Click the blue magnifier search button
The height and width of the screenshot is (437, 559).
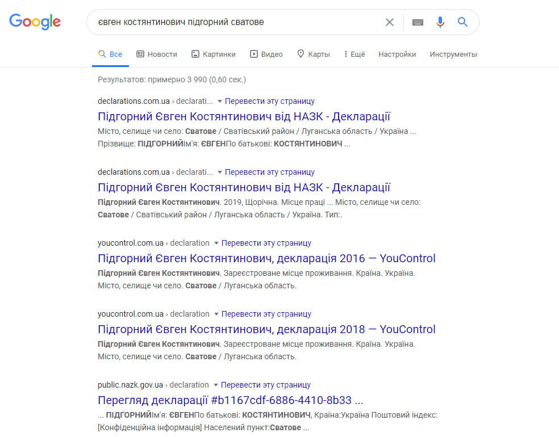coord(463,22)
